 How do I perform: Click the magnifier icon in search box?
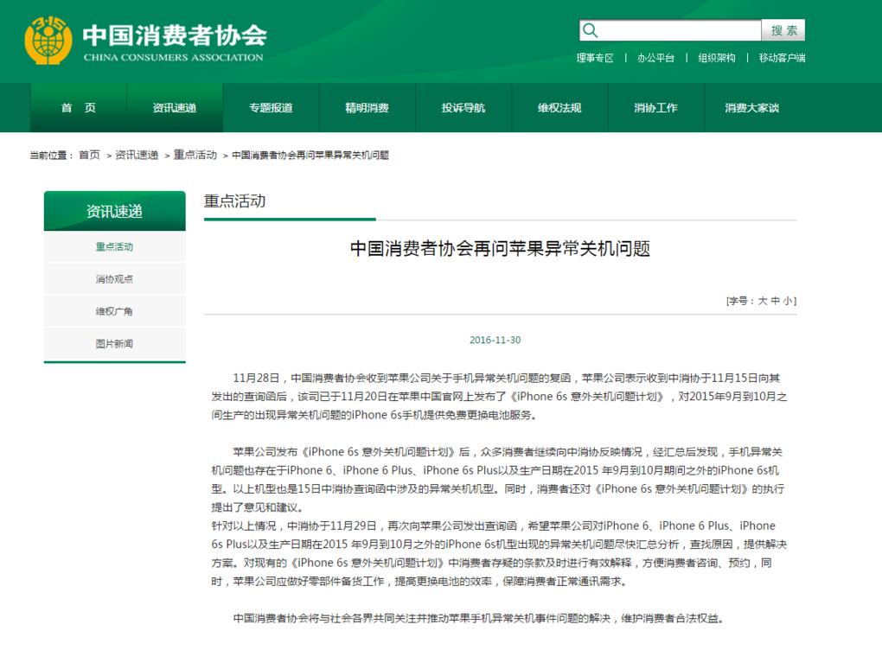click(591, 30)
